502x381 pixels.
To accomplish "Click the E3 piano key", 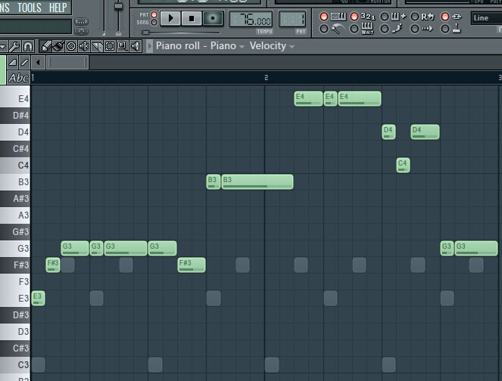I will click(x=15, y=298).
